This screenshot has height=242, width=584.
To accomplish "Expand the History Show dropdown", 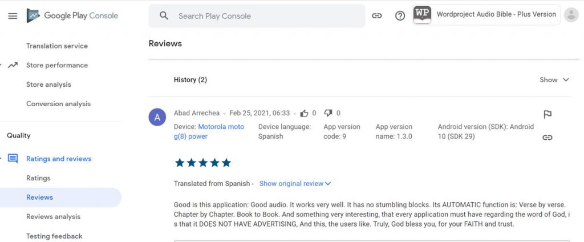I will coord(554,80).
